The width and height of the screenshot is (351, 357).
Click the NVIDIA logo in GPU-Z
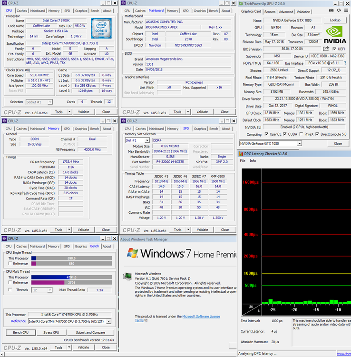pyautogui.click(x=335, y=35)
